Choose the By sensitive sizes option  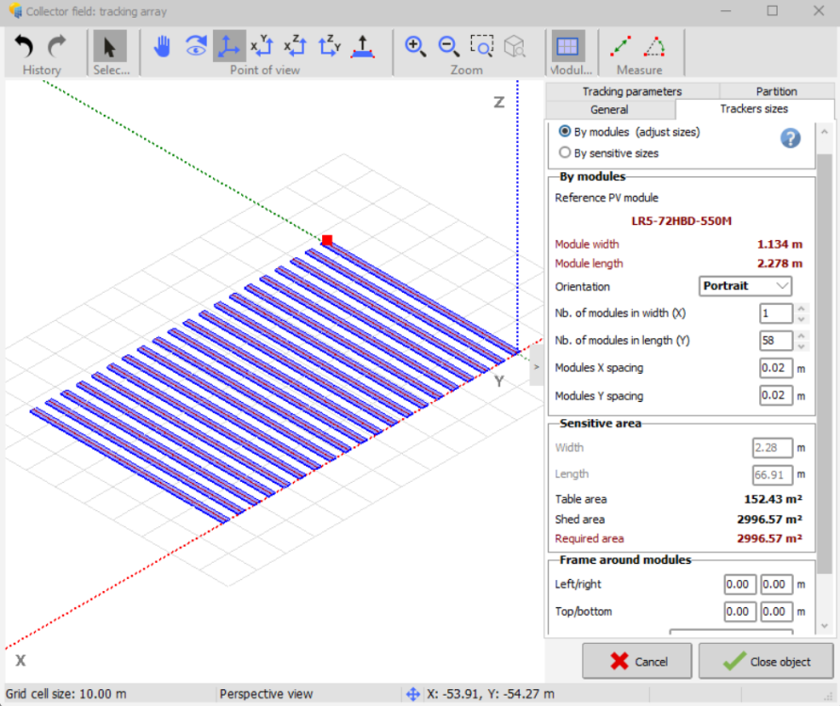point(565,152)
